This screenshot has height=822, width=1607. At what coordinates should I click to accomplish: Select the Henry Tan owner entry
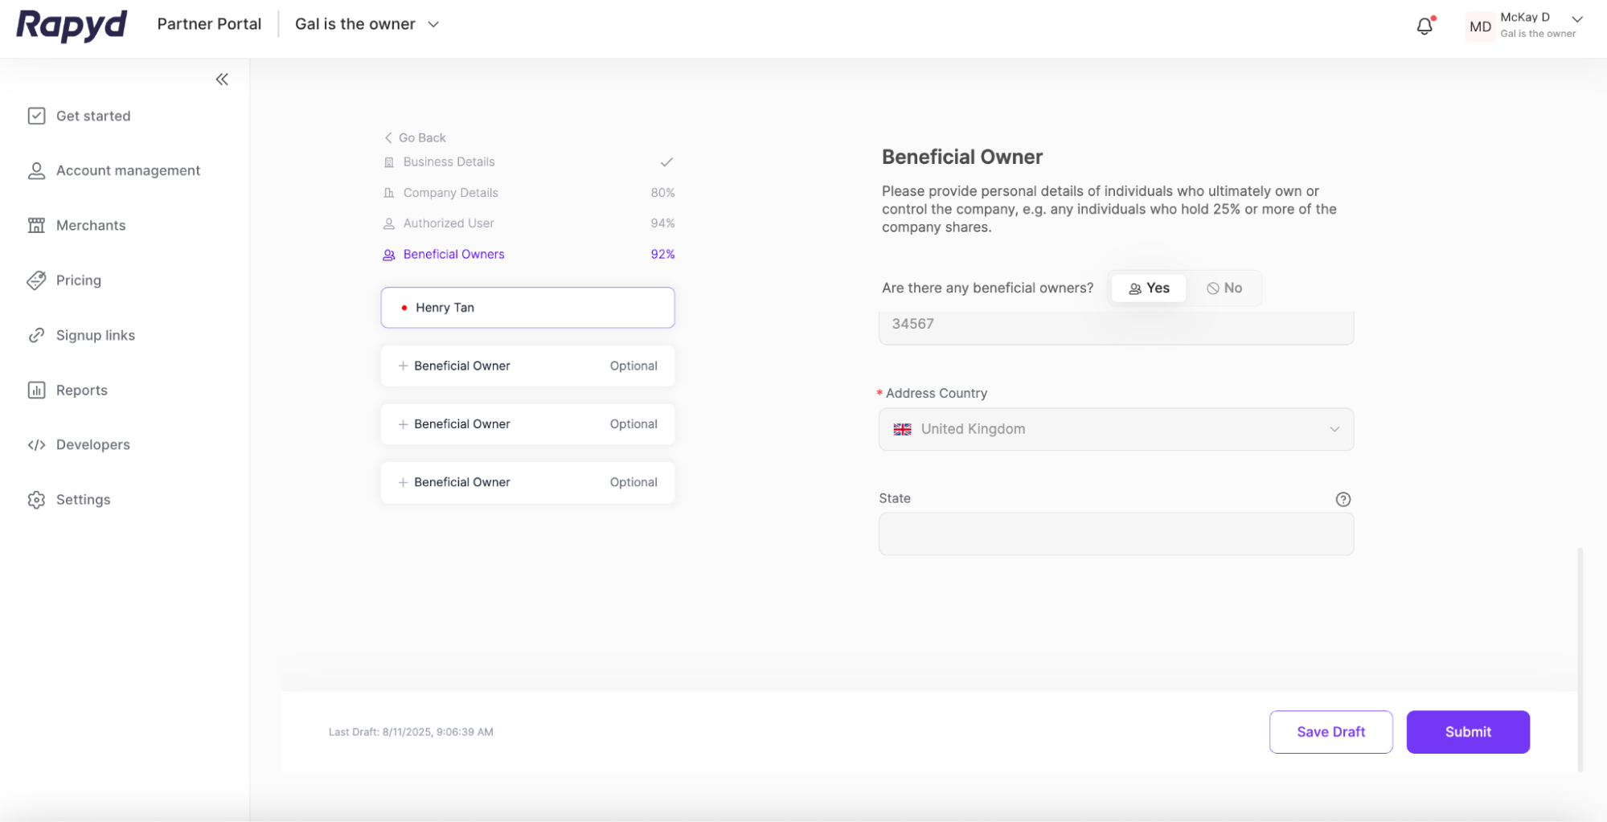pyautogui.click(x=527, y=308)
